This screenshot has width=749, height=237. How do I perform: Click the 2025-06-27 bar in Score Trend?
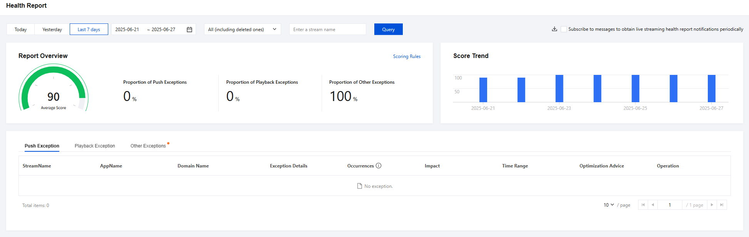[711, 88]
